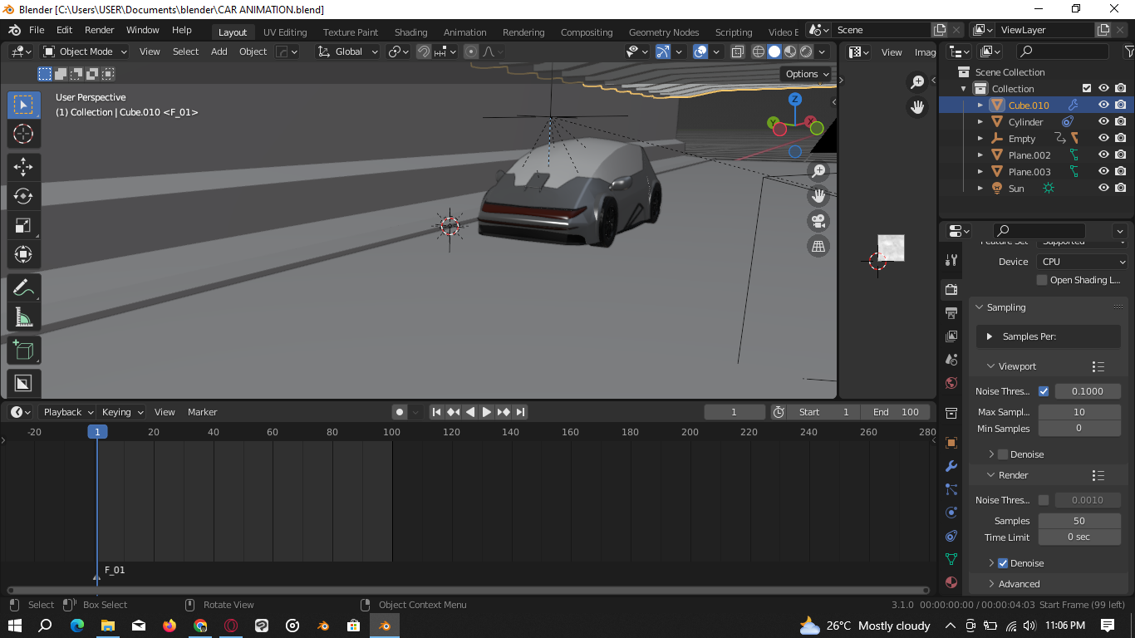Select the Add Cube tool
The height and width of the screenshot is (638, 1135).
coord(23,351)
